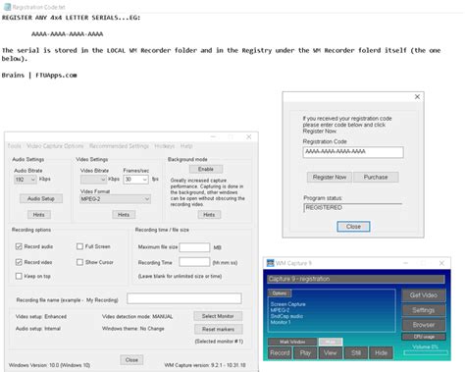
Task: Click the Brains | FTUApps.com line
Action: [39, 75]
